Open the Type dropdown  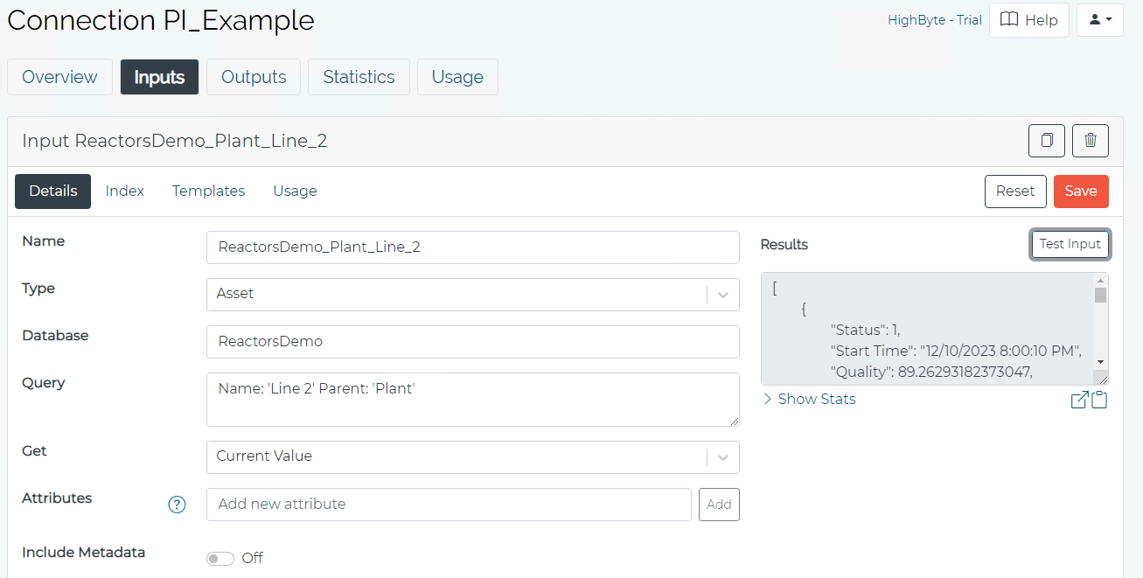tap(723, 295)
